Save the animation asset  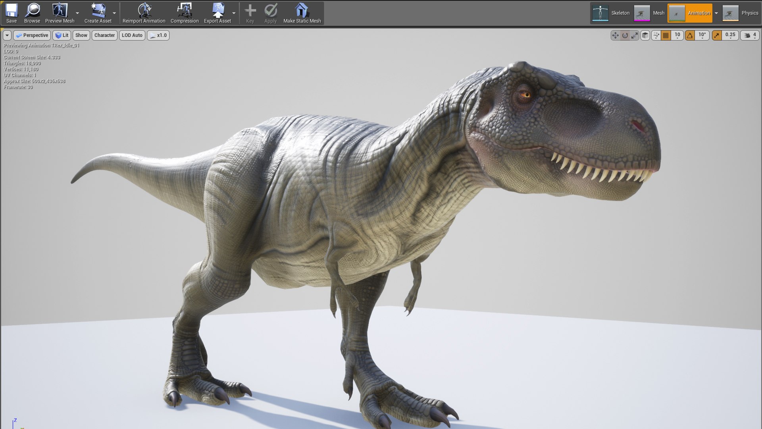point(12,13)
